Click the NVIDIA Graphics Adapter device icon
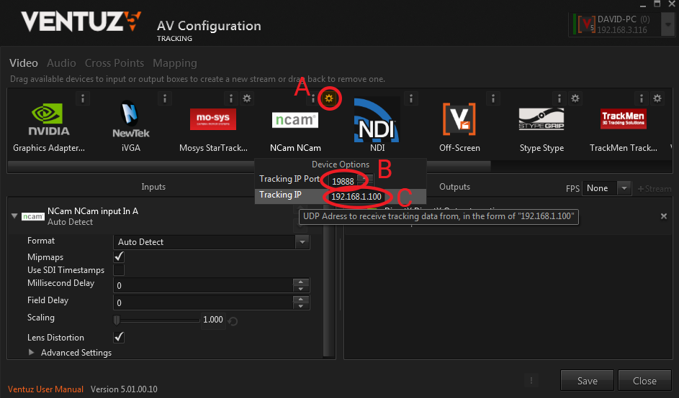 [x=49, y=120]
